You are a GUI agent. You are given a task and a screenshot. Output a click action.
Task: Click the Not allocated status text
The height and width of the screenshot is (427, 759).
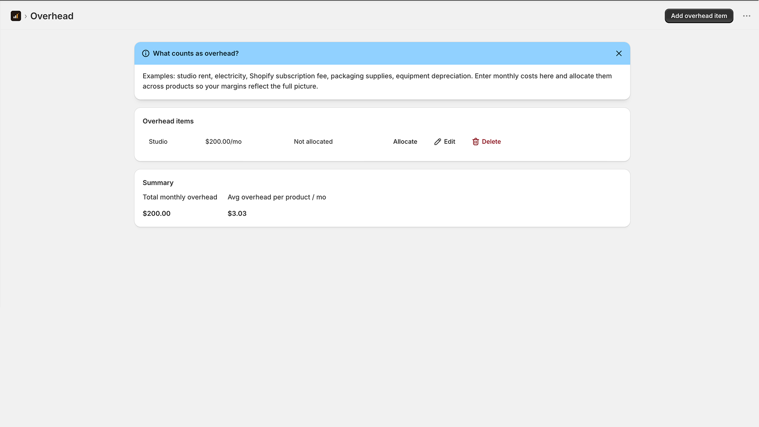click(313, 142)
